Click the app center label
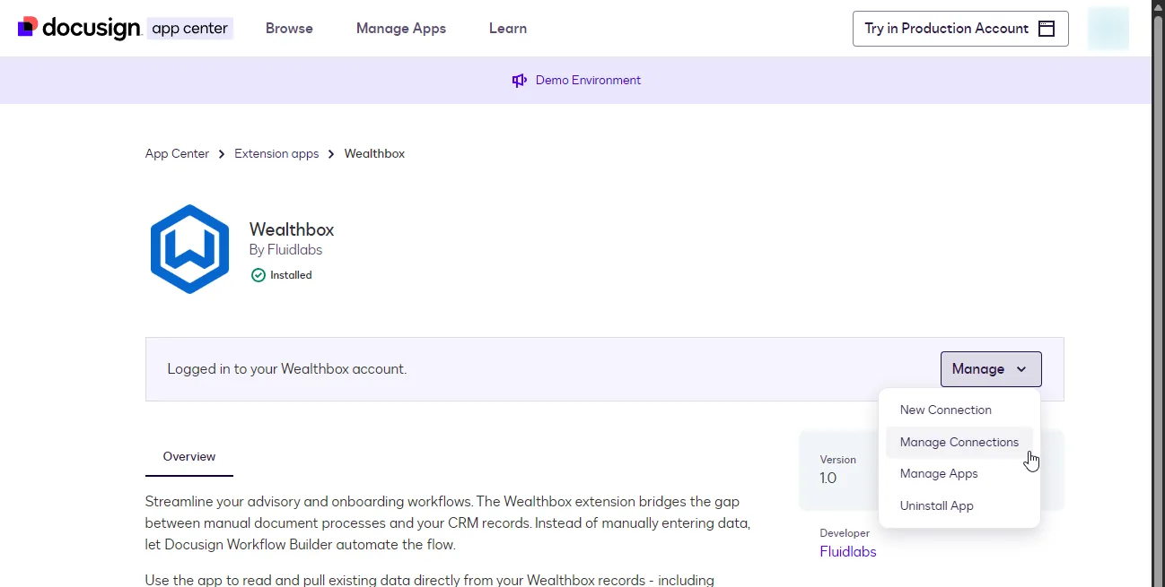The image size is (1165, 587). point(190,29)
